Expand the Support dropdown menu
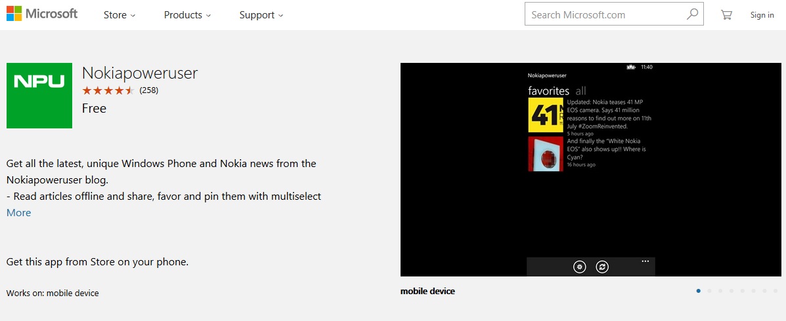Screen dimensions: 786x321 (x=261, y=15)
